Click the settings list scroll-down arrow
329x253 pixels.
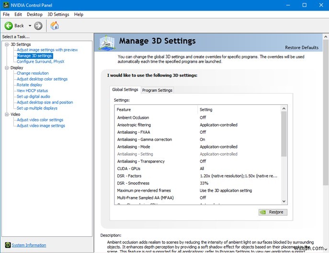coord(284,201)
